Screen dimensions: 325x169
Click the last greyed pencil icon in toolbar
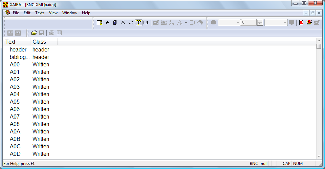[317, 22]
